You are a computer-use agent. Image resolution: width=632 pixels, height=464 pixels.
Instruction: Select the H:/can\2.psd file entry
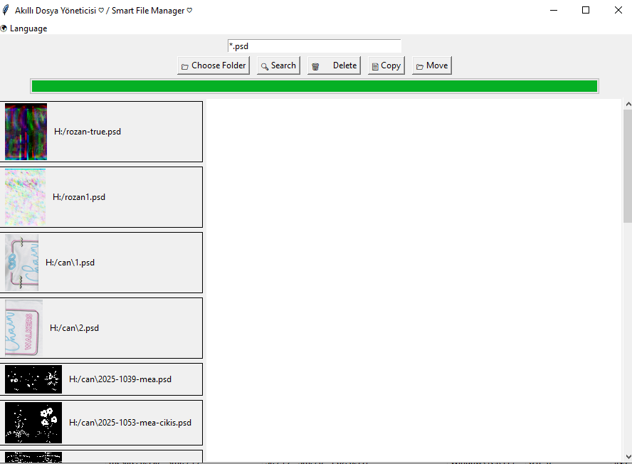74,328
